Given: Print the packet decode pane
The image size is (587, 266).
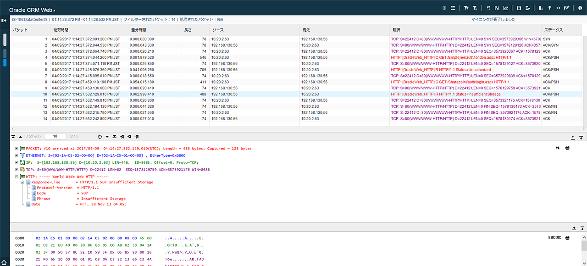Looking at the screenshot, I should pos(567,148).
